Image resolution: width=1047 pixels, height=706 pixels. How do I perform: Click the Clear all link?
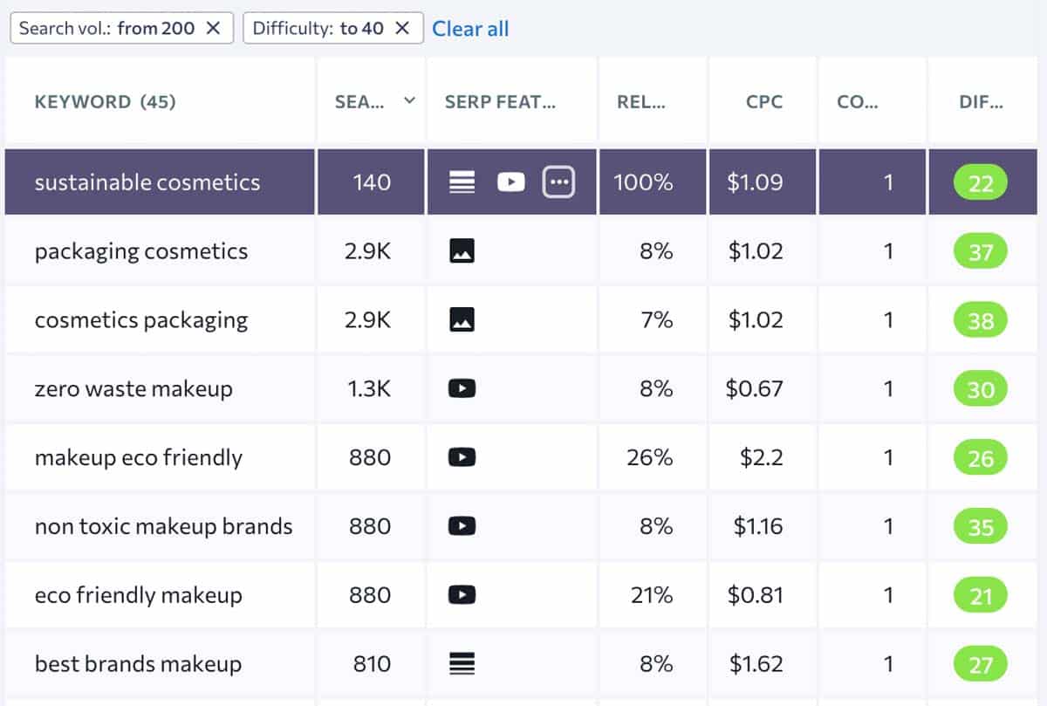coord(470,29)
